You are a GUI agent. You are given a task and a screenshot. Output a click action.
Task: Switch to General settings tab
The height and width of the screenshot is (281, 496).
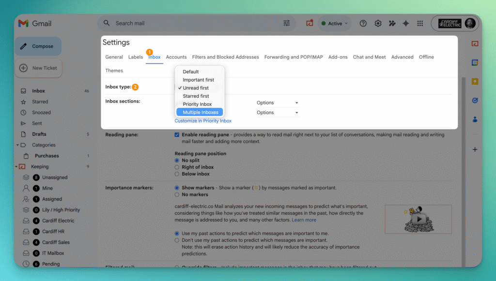114,57
